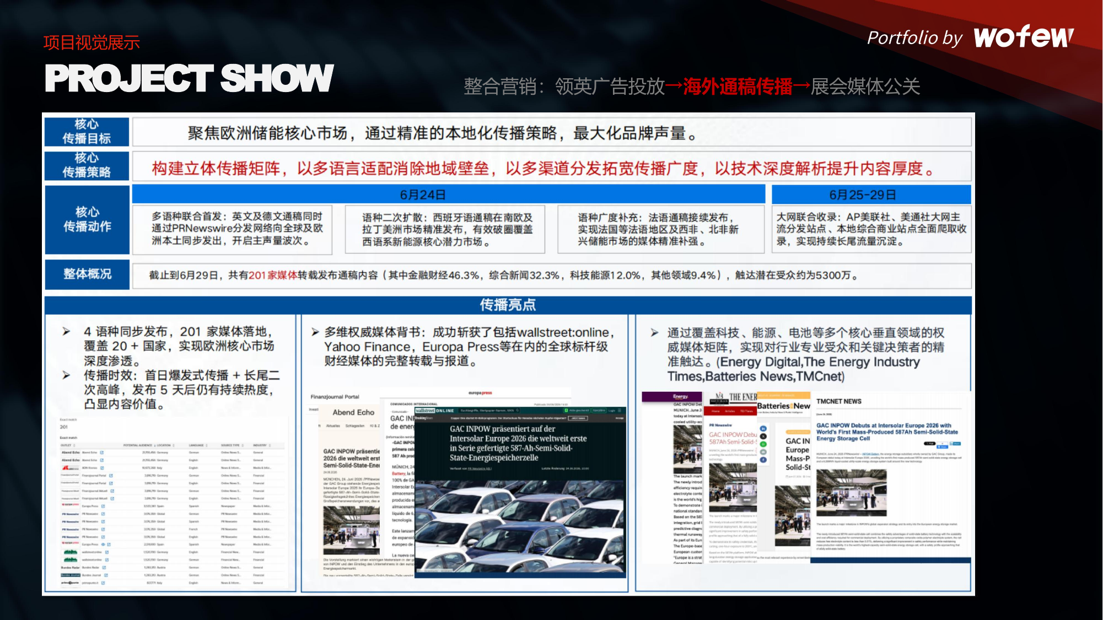Click the red "海外通稿传播" text

click(x=738, y=87)
